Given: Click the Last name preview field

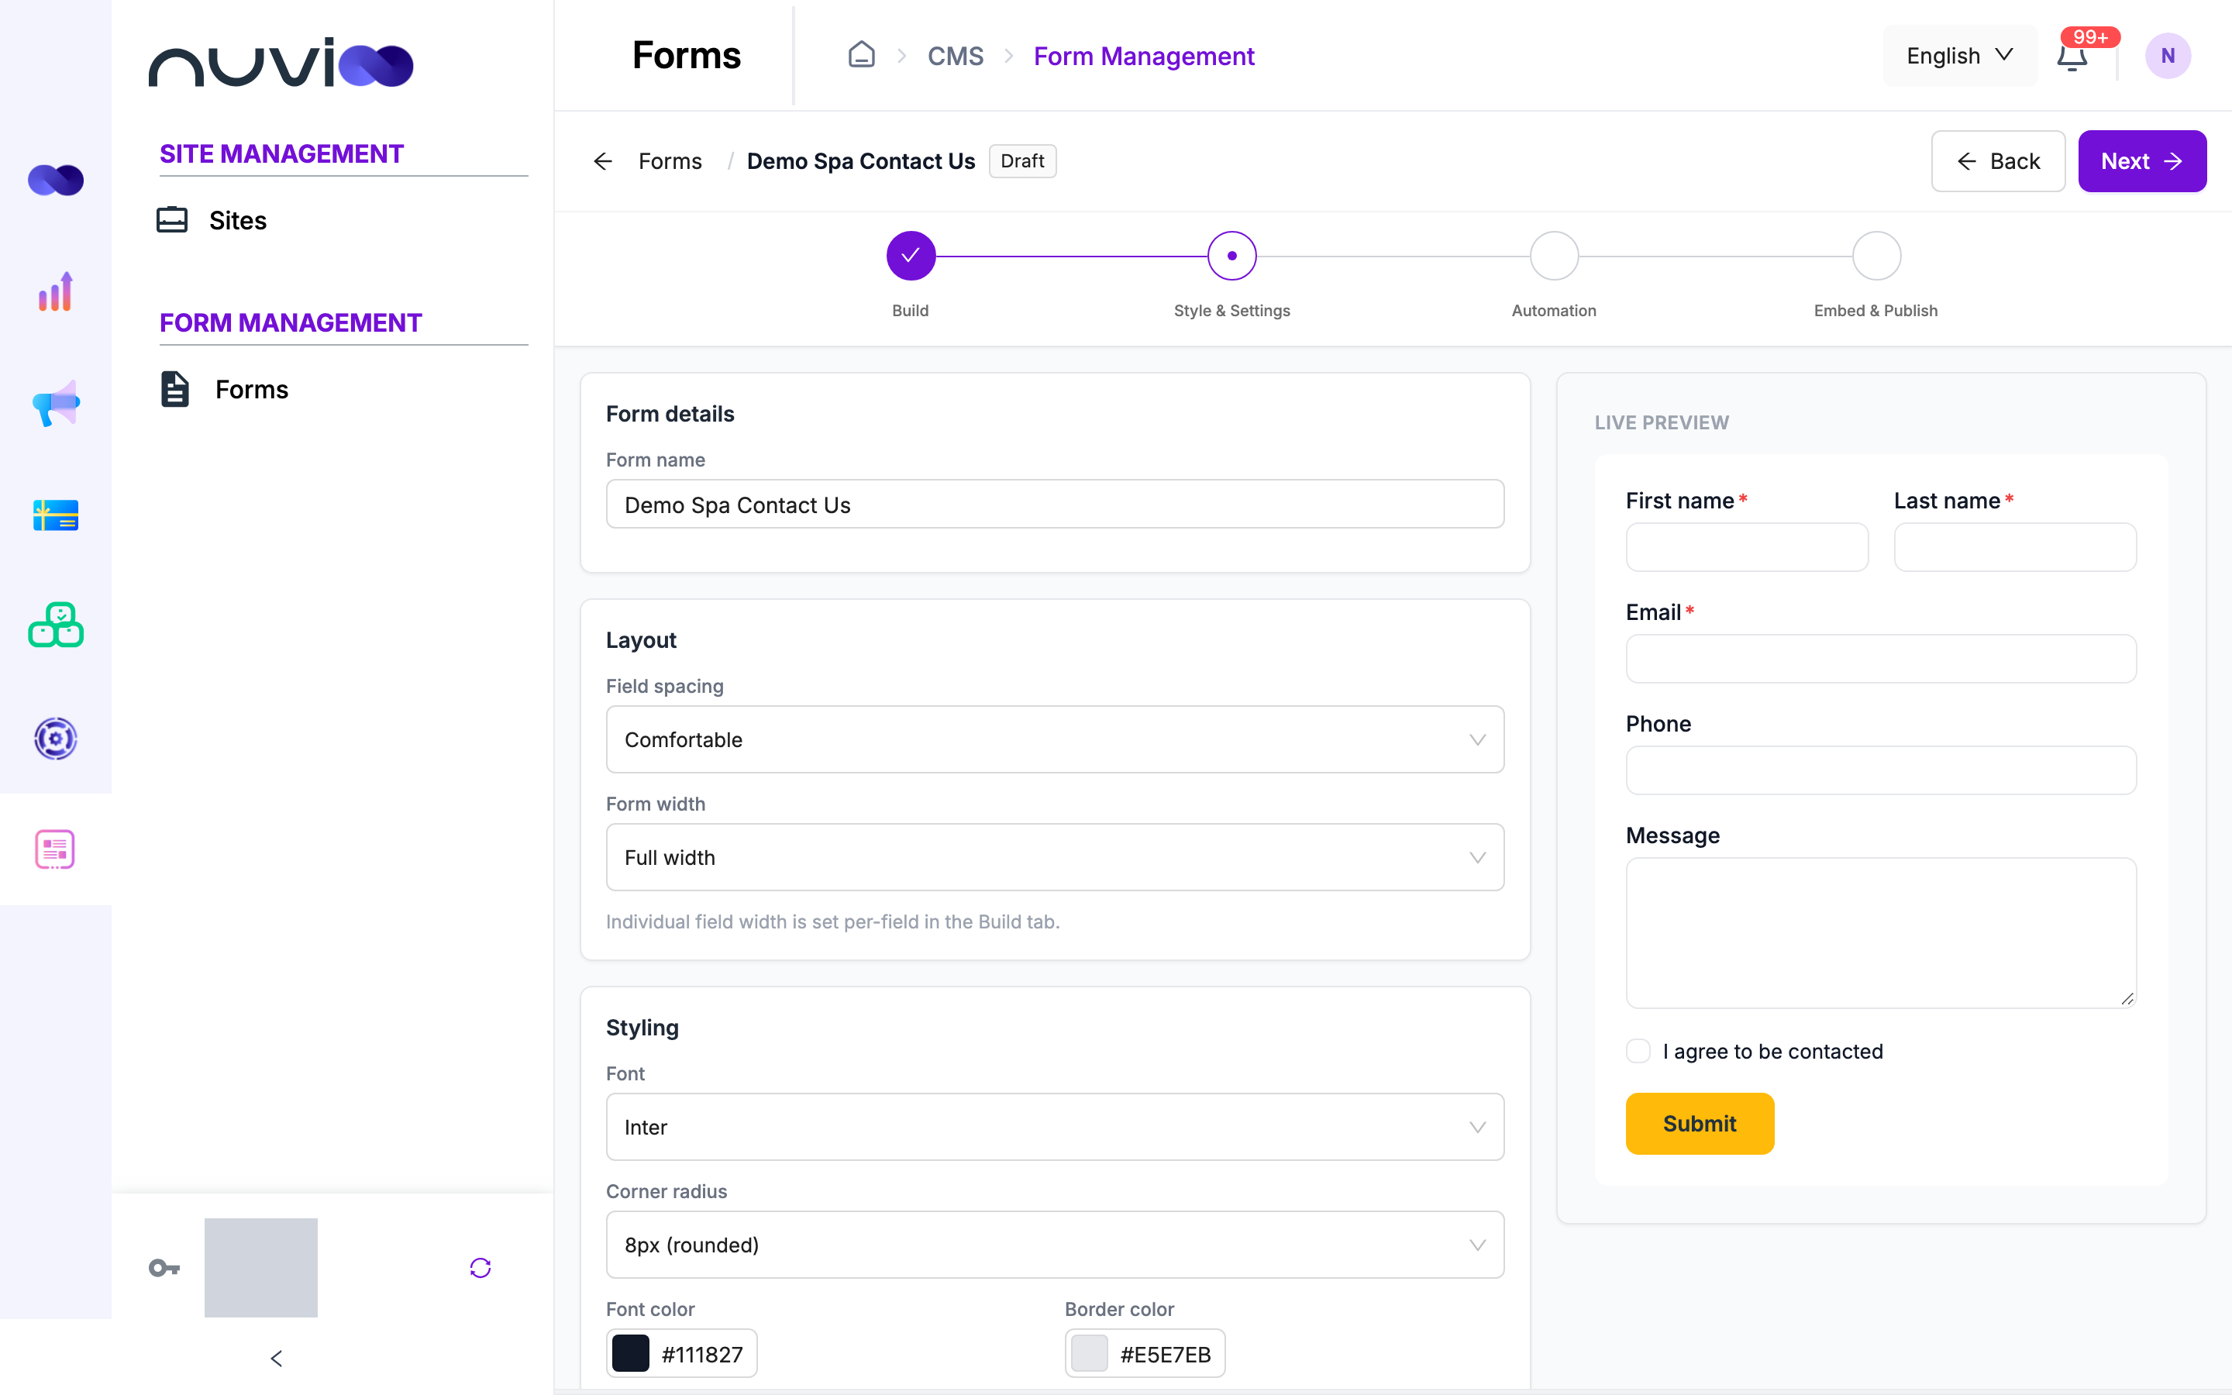Looking at the screenshot, I should click(2015, 547).
